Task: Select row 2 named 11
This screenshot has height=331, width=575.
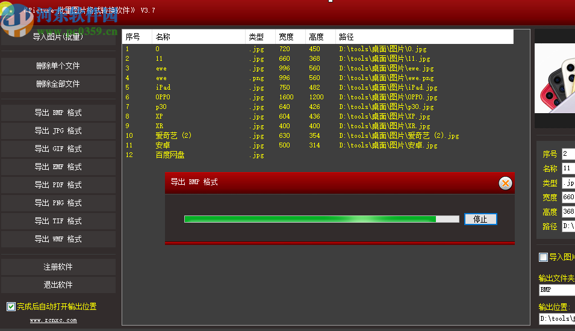Action: coord(317,58)
